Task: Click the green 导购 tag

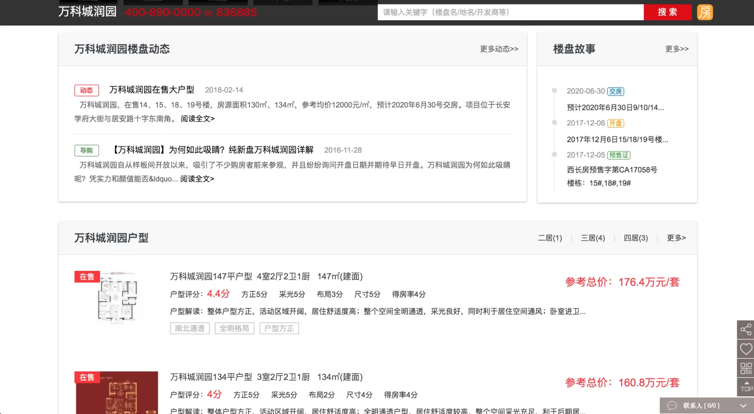Action: coord(86,150)
